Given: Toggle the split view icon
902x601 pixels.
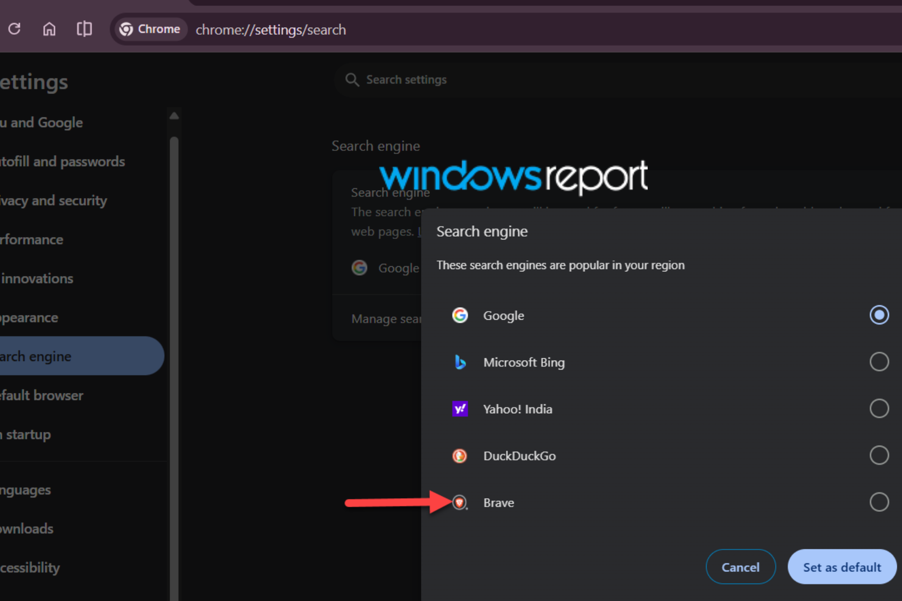Looking at the screenshot, I should 84,29.
